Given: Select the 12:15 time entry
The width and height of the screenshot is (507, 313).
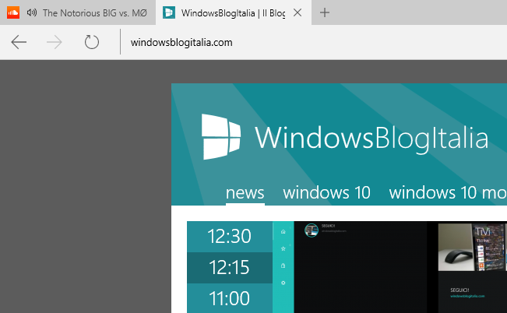Looking at the screenshot, I should pyautogui.click(x=230, y=268).
